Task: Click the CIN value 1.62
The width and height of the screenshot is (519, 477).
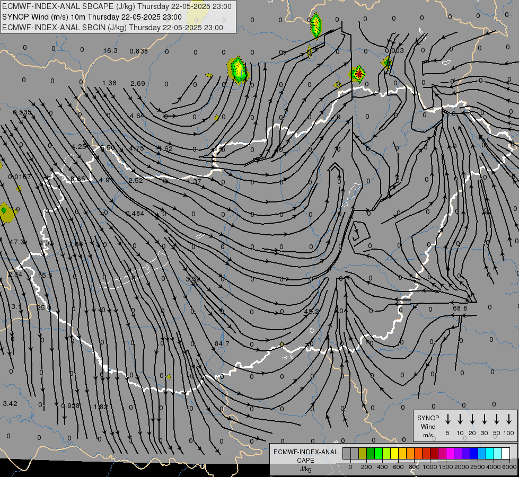Action: (165, 148)
